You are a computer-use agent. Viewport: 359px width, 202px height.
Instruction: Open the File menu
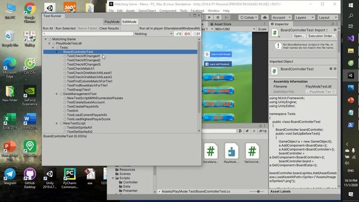(111, 11)
